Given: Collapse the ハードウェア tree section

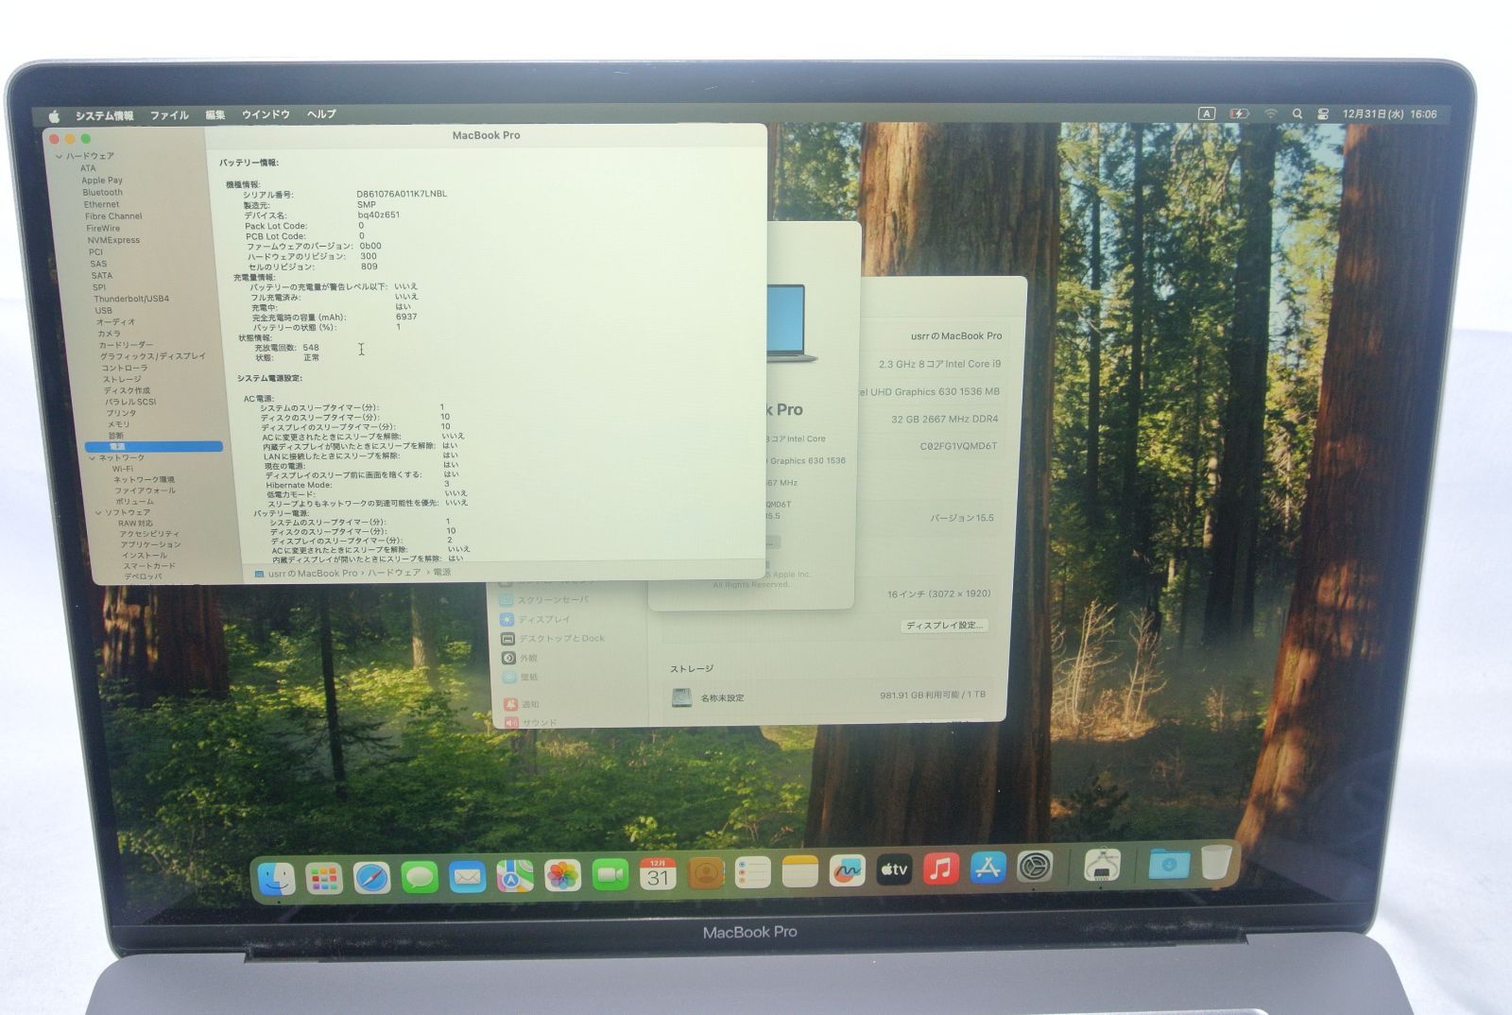Looking at the screenshot, I should [60, 157].
